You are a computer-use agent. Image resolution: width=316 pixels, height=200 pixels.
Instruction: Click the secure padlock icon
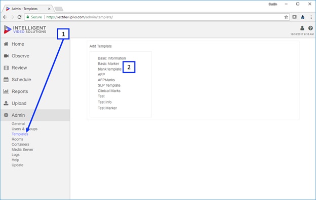pyautogui.click(x=28, y=17)
